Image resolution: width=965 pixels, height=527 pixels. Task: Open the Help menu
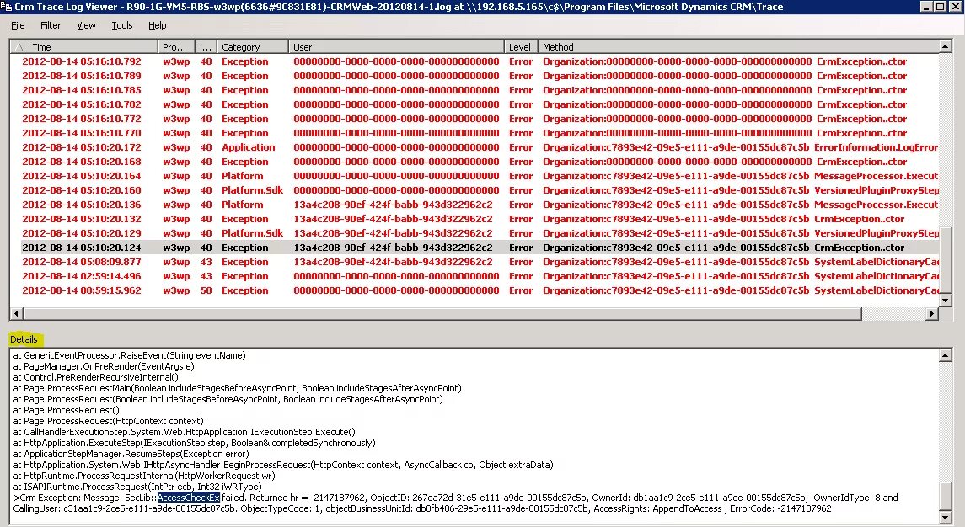(157, 25)
